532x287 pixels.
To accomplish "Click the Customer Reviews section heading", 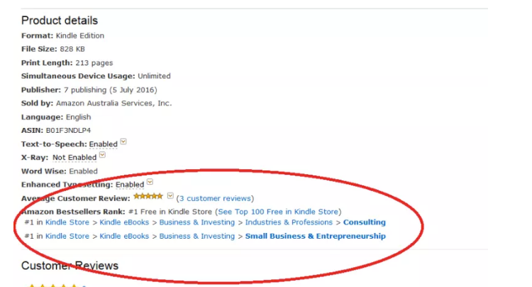I will click(x=70, y=266).
